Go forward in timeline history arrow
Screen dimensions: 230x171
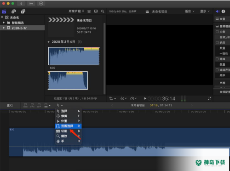point(192,105)
